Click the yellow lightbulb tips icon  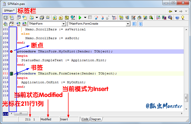(183, 18)
